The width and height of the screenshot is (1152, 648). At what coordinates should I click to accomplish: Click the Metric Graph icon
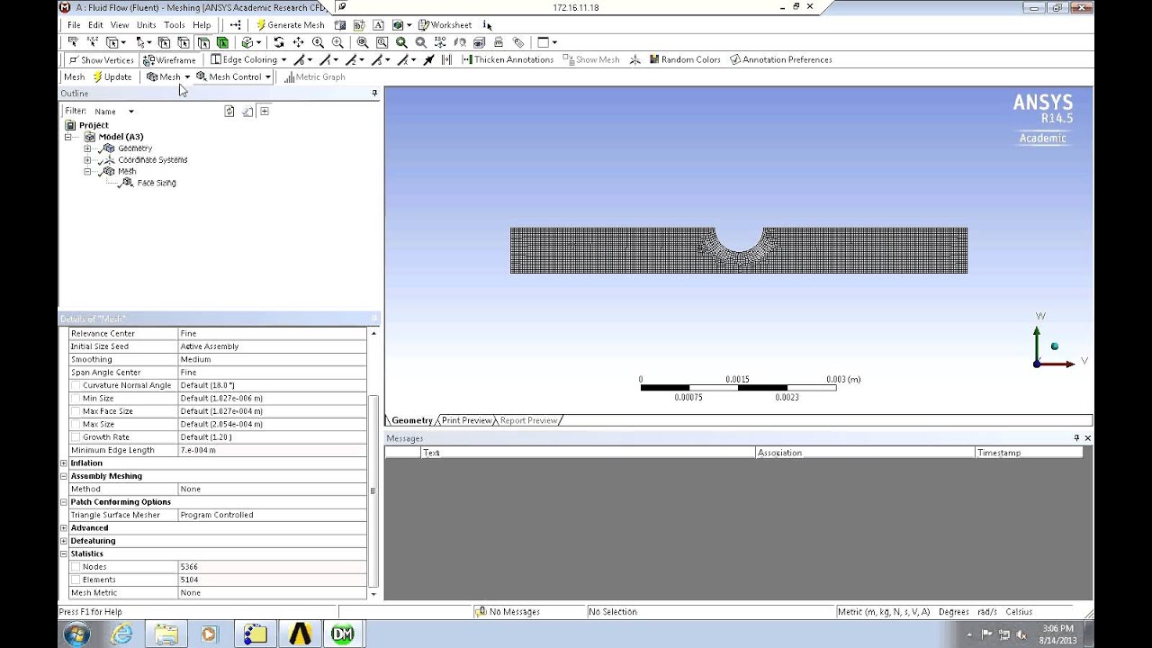314,77
